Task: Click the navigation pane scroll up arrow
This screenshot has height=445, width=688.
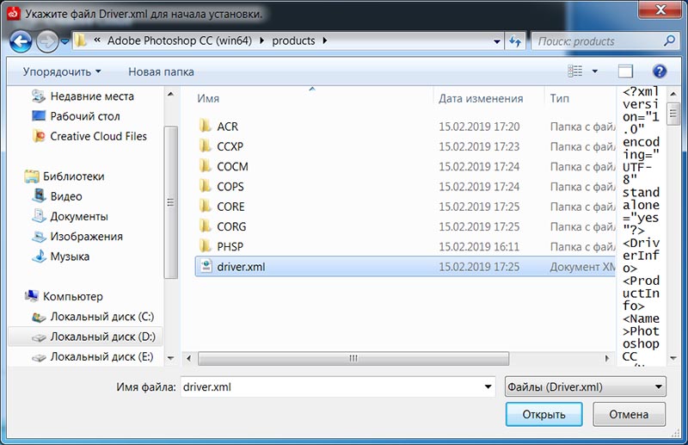Action: pyautogui.click(x=170, y=94)
